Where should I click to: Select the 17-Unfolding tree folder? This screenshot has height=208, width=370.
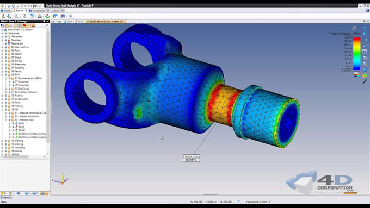[x=18, y=148]
